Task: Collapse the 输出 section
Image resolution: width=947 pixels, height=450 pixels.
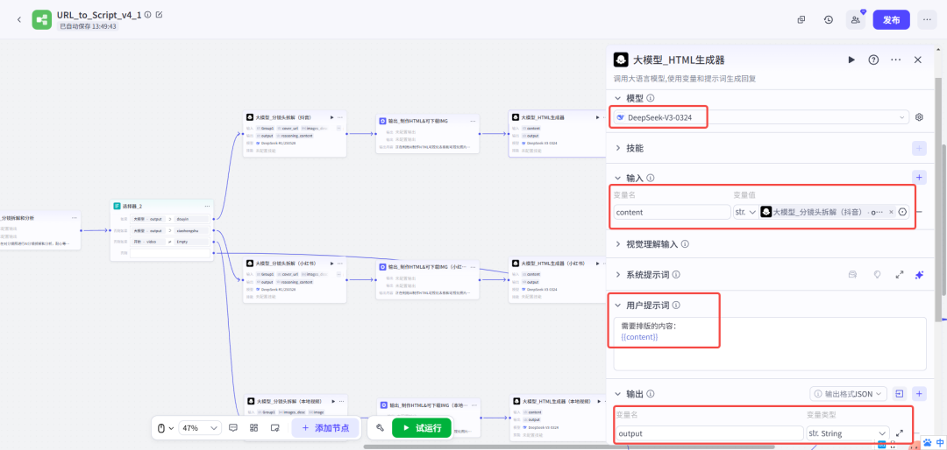Action: [618, 394]
